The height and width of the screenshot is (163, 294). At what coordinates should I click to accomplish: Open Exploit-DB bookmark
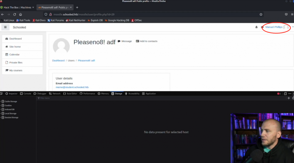(95, 20)
